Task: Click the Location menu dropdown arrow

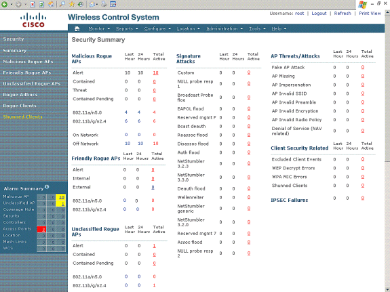Action: (x=199, y=28)
